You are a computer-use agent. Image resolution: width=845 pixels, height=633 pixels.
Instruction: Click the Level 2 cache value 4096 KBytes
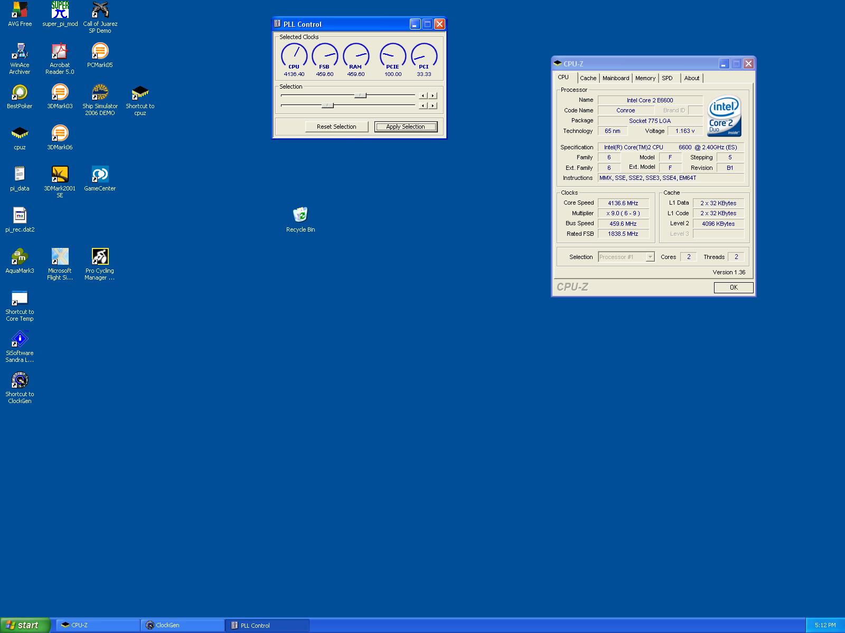[x=718, y=224]
